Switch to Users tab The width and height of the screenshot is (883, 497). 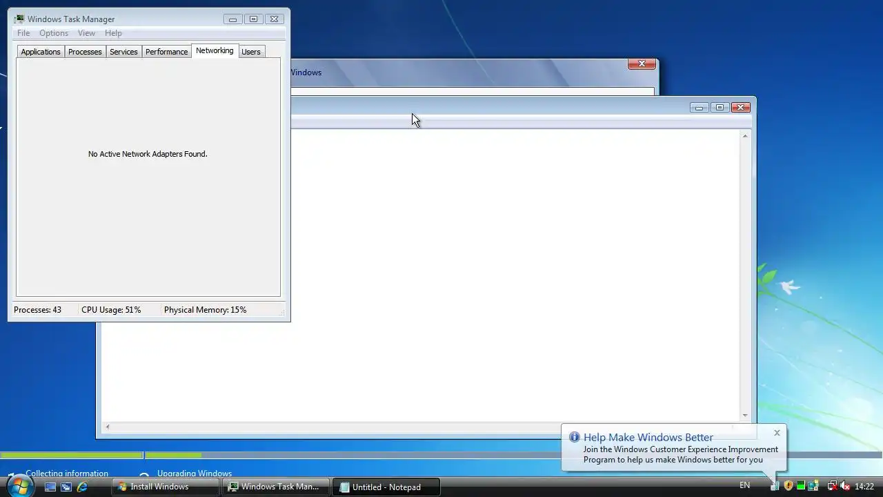(x=251, y=52)
